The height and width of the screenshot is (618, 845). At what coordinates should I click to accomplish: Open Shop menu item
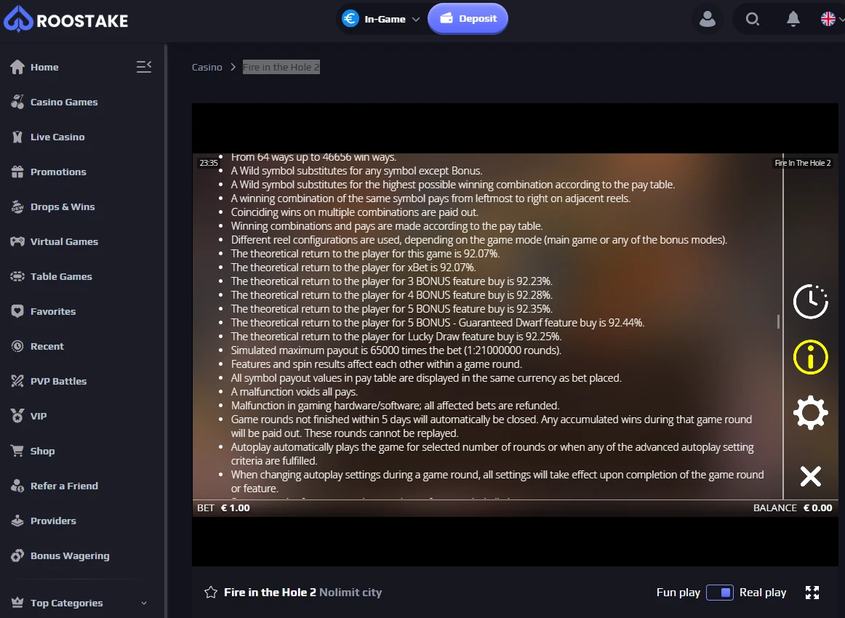point(43,451)
